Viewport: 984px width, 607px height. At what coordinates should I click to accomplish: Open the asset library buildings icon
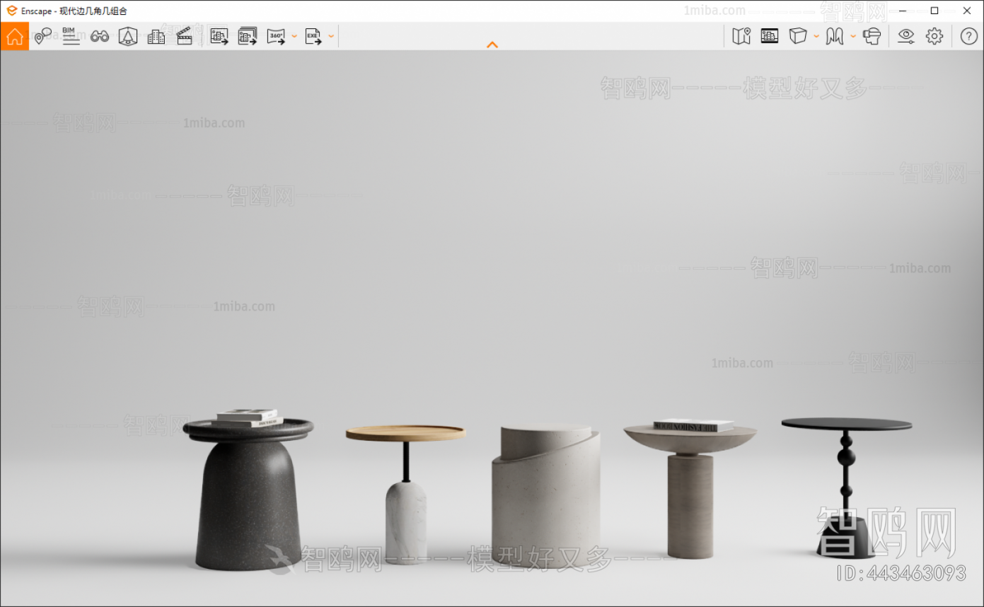point(156,36)
